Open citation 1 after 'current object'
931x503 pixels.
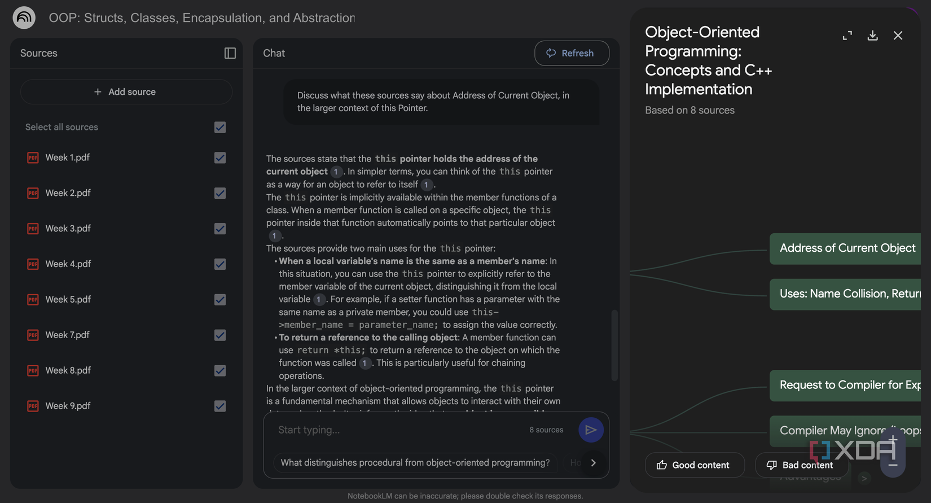click(x=336, y=172)
